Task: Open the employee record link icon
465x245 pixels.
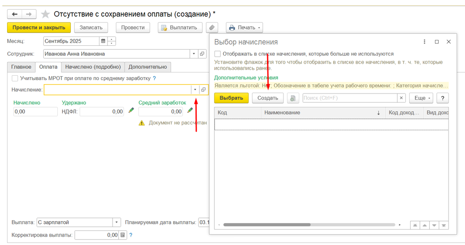Action: click(x=203, y=54)
